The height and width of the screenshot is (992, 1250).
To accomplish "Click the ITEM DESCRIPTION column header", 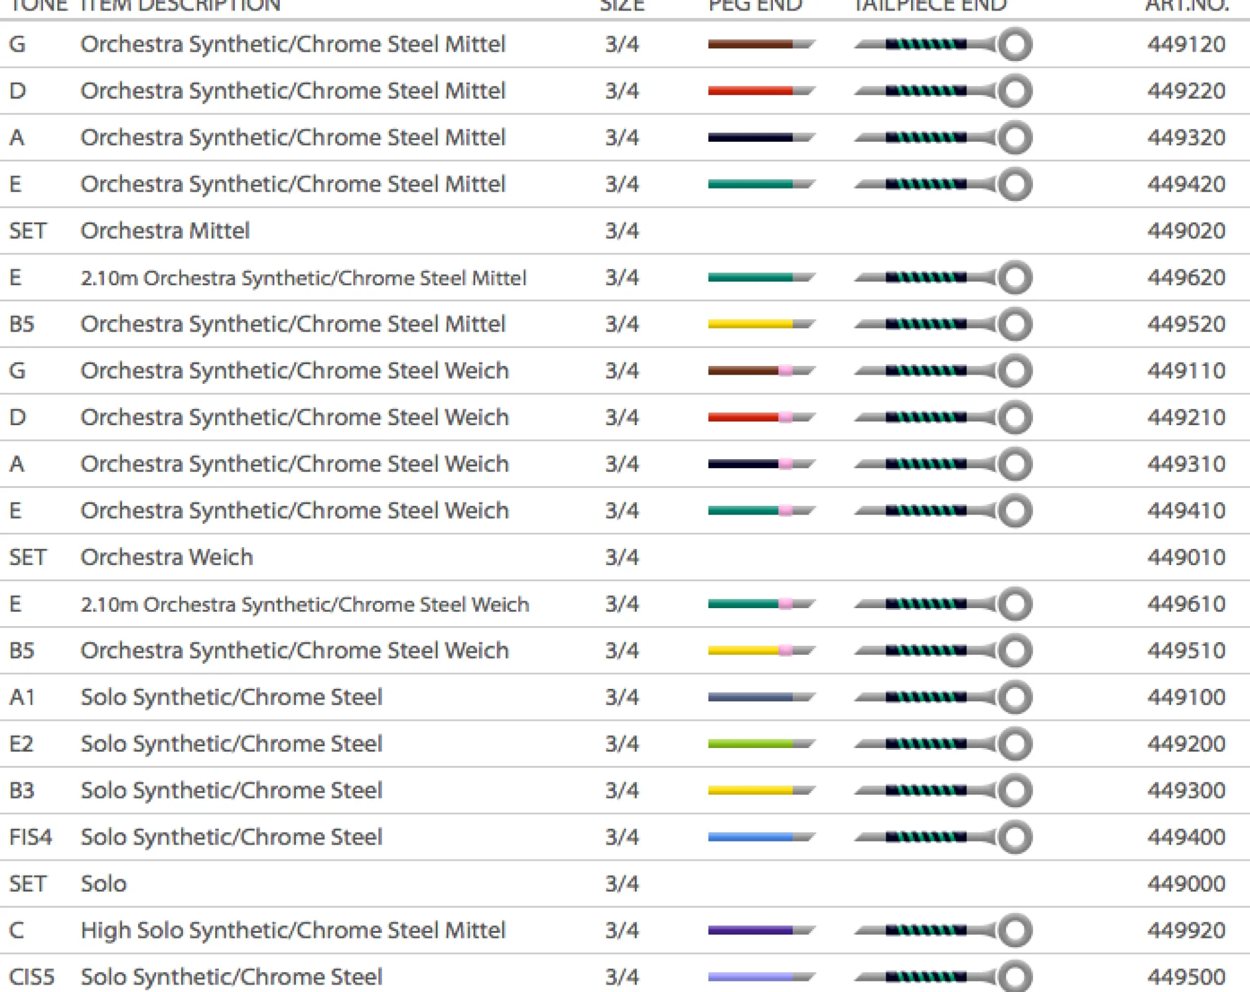I will 180,6.
